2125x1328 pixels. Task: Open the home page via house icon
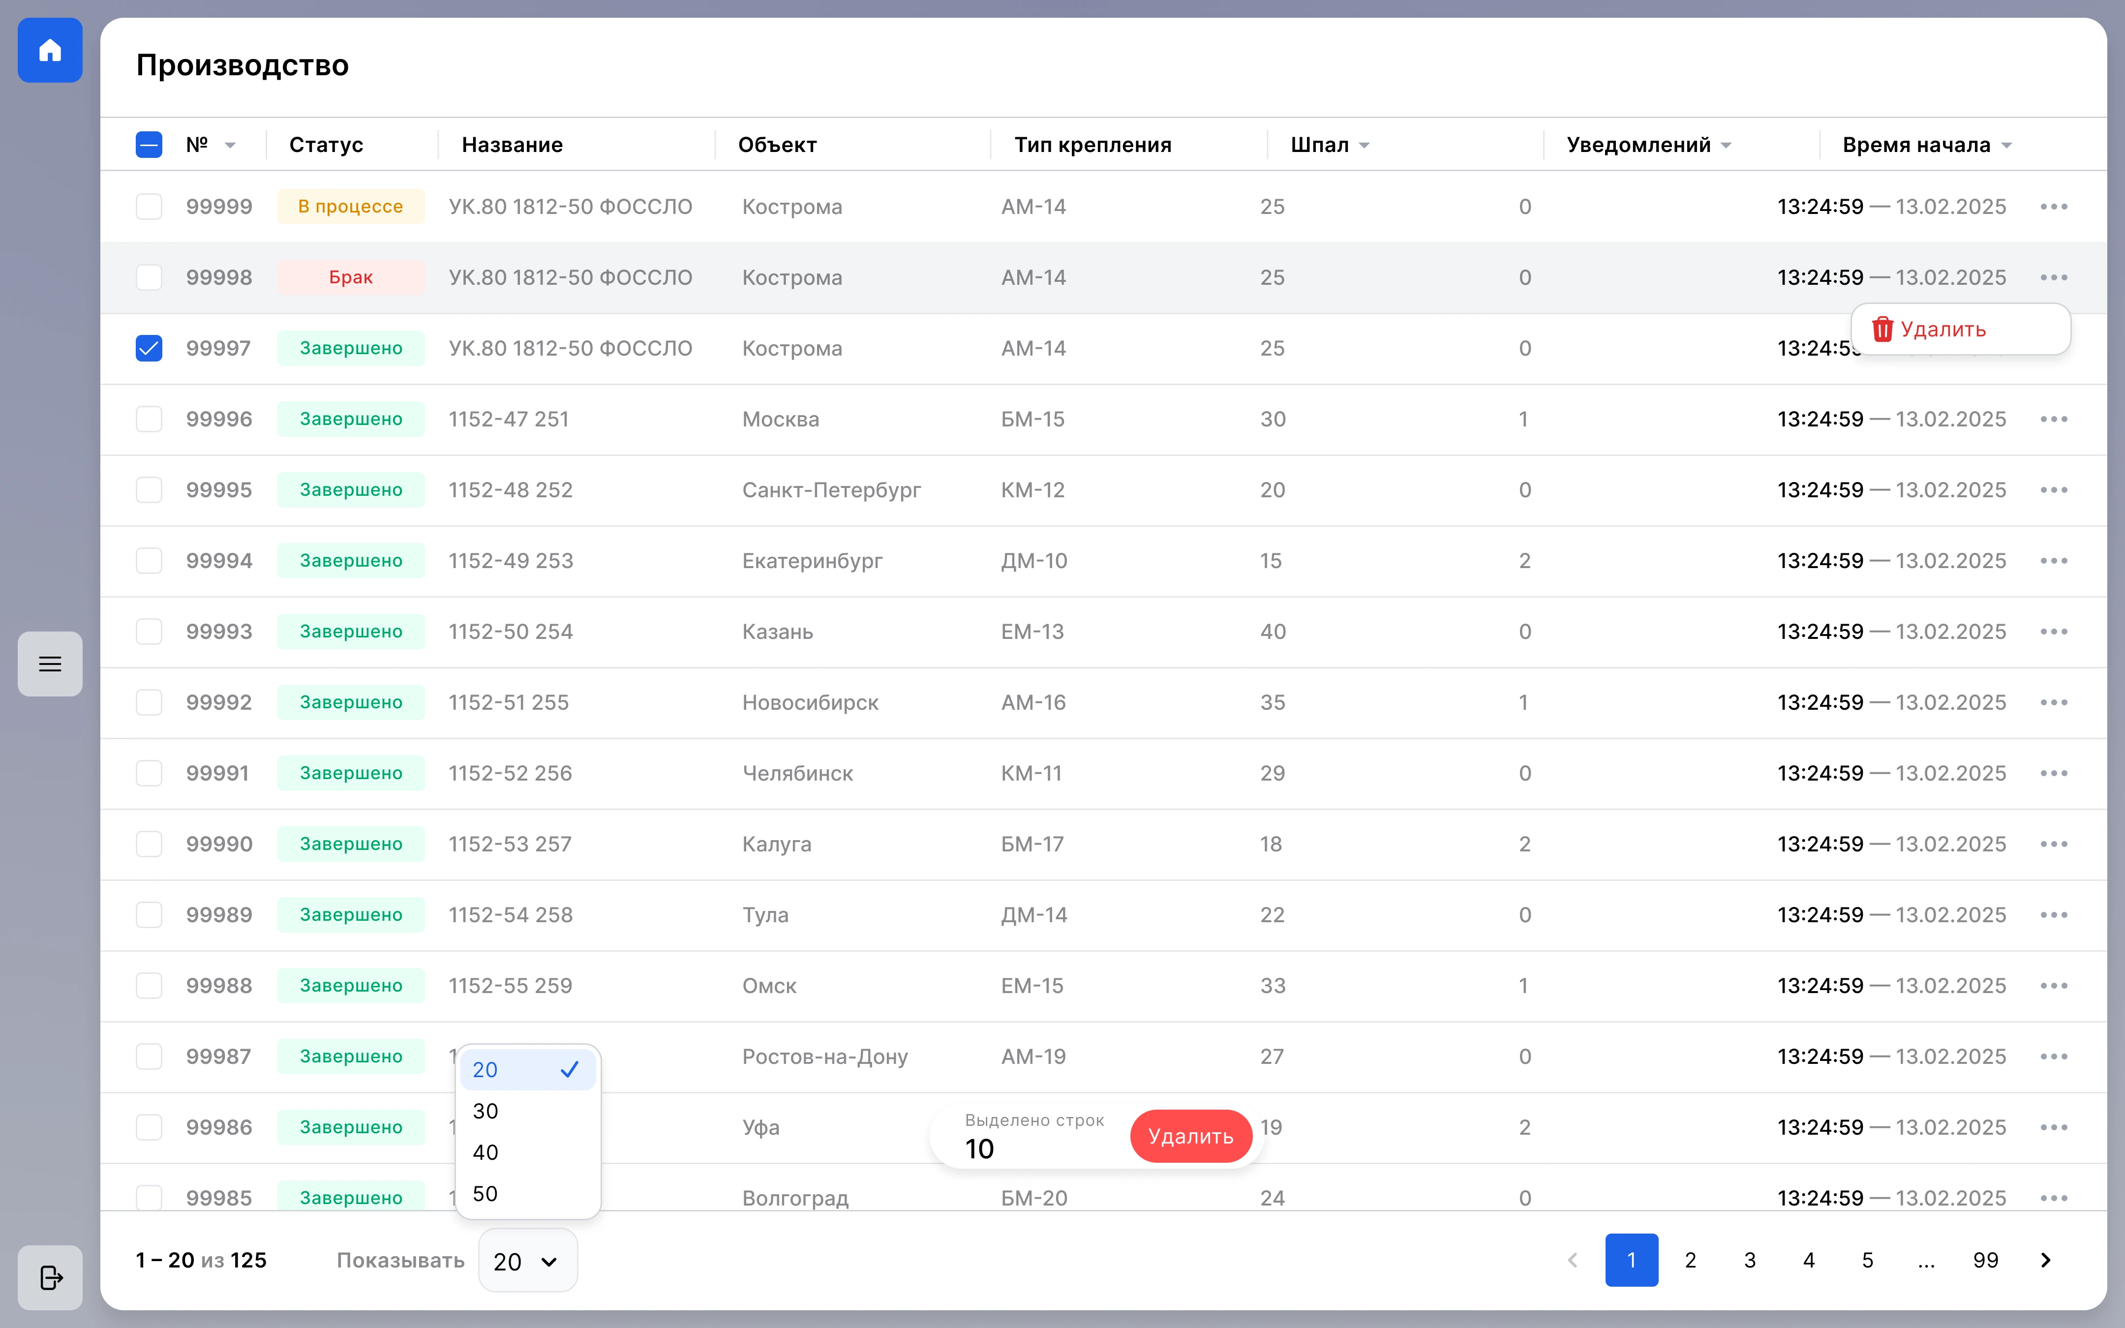click(50, 50)
